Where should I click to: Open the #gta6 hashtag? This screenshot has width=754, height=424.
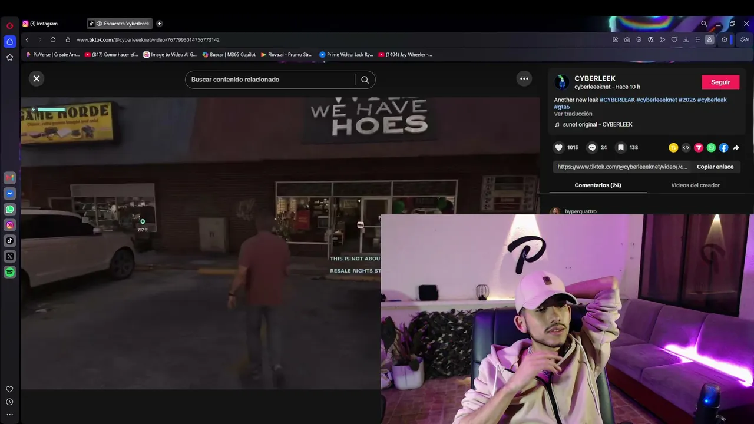562,107
